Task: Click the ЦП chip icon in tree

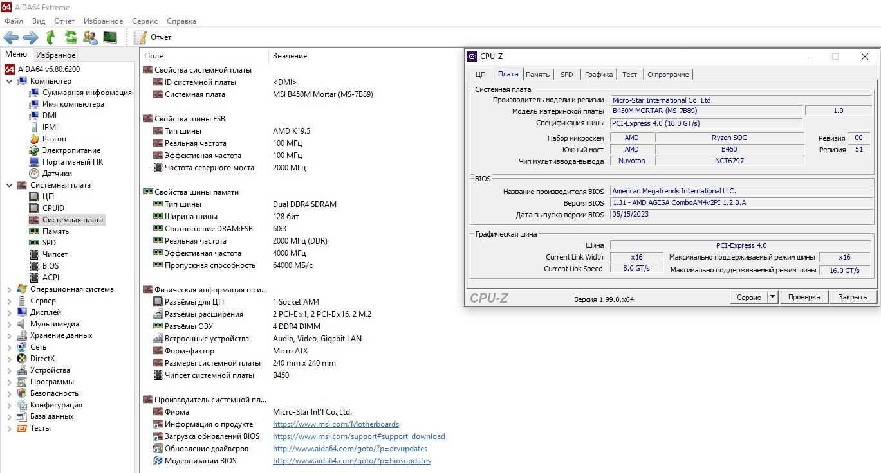Action: [34, 197]
